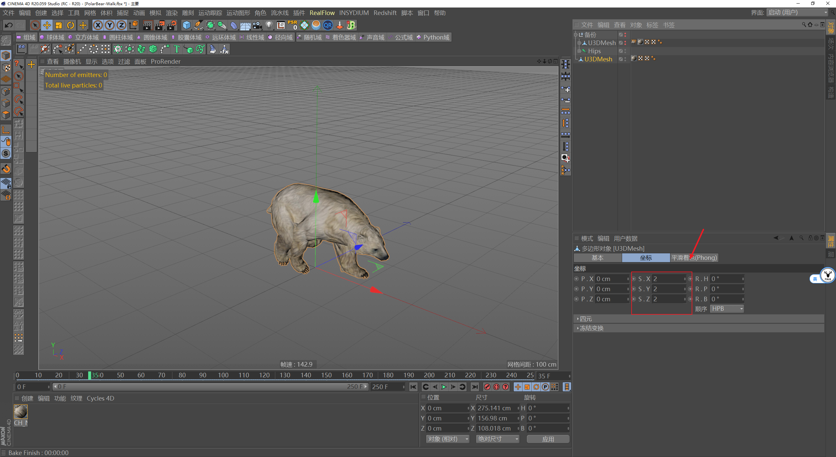Open the QR plugin icon
Image resolution: width=836 pixels, height=457 pixels.
point(328,25)
